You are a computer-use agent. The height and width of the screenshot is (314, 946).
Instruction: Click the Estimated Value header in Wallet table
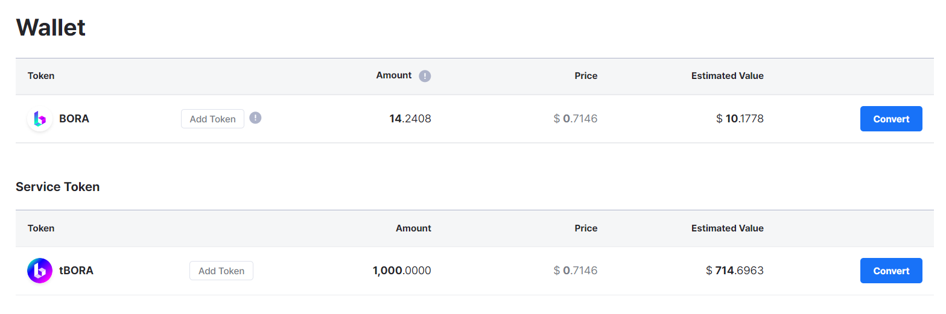tap(727, 76)
